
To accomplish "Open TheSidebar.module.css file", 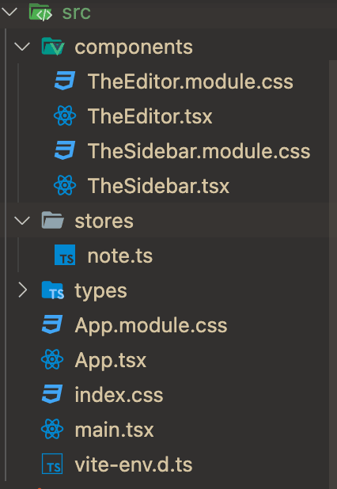I will [x=199, y=151].
